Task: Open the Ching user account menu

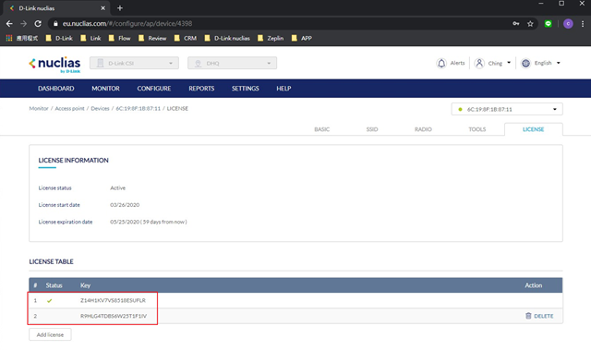Action: click(492, 63)
